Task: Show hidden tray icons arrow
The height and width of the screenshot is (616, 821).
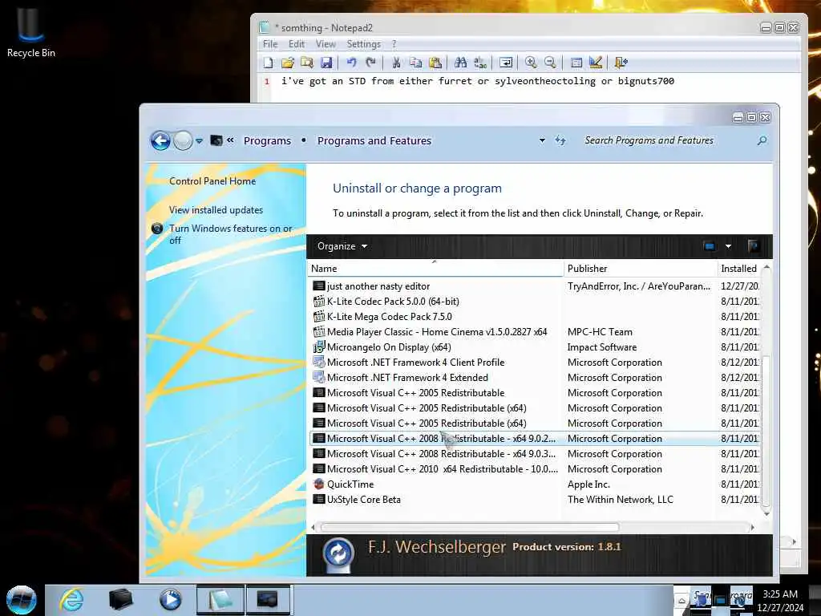Action: coord(681,601)
